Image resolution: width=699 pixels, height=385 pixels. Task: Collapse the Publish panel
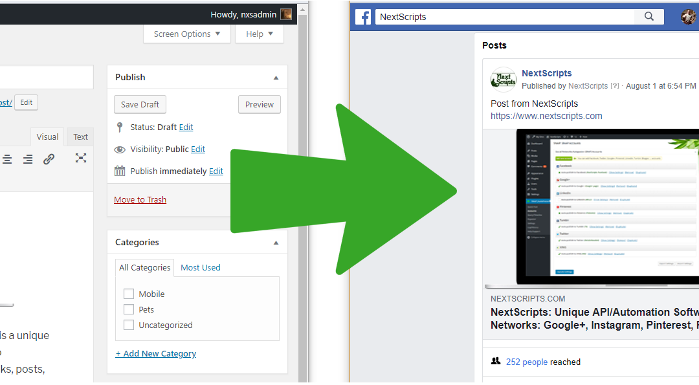pos(276,78)
